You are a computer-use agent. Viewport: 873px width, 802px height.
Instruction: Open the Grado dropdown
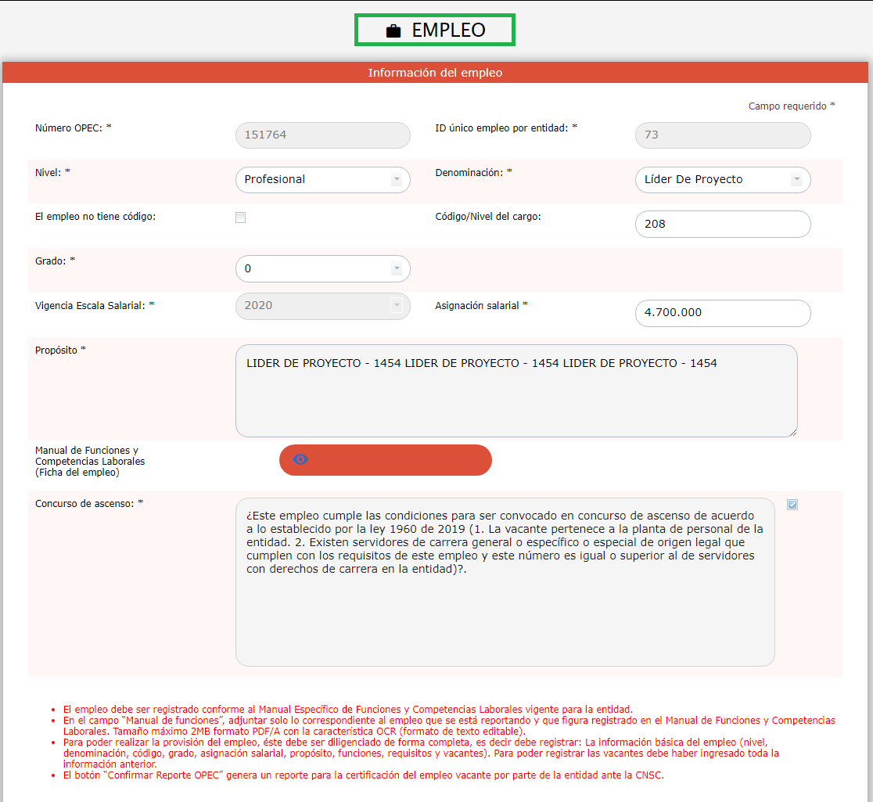point(322,269)
